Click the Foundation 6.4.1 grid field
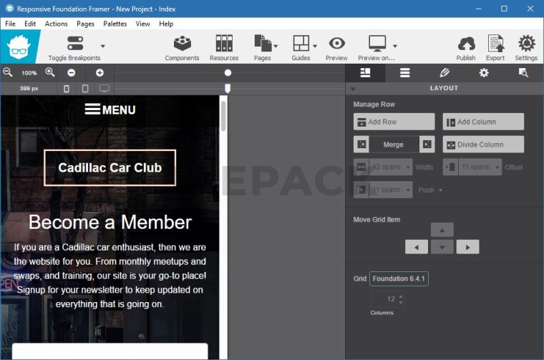This screenshot has height=360, width=544. (399, 278)
